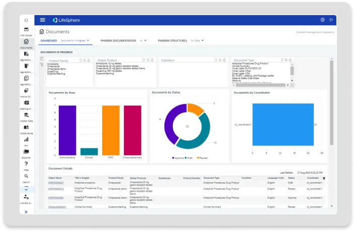Open the first APDP document link in table

(x=55, y=183)
